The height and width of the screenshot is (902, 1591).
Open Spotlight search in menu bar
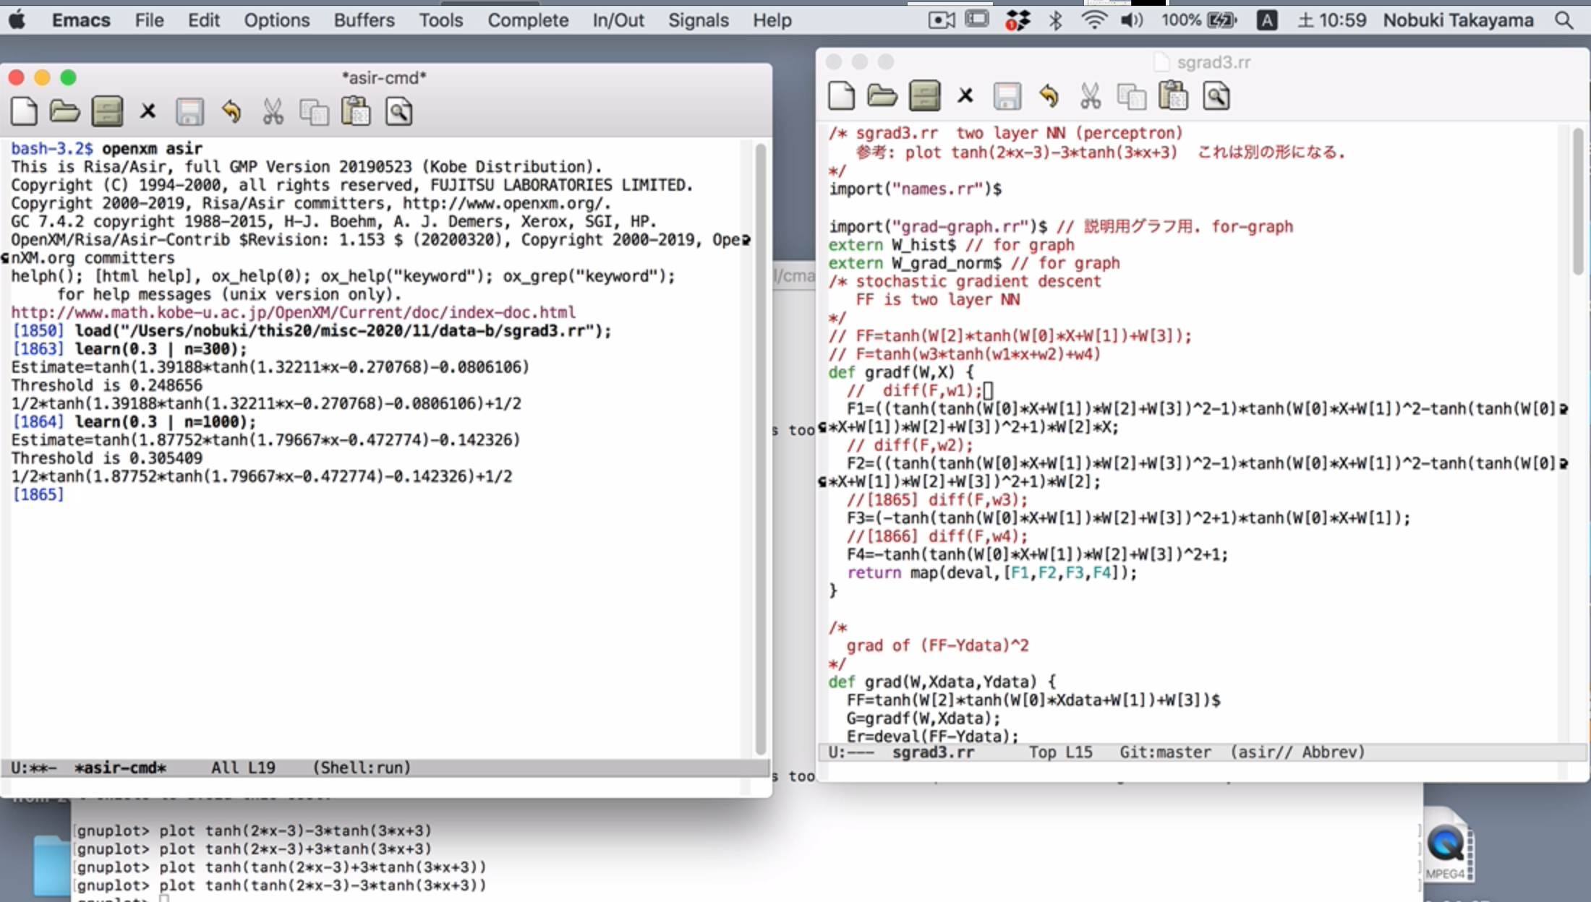pos(1564,20)
